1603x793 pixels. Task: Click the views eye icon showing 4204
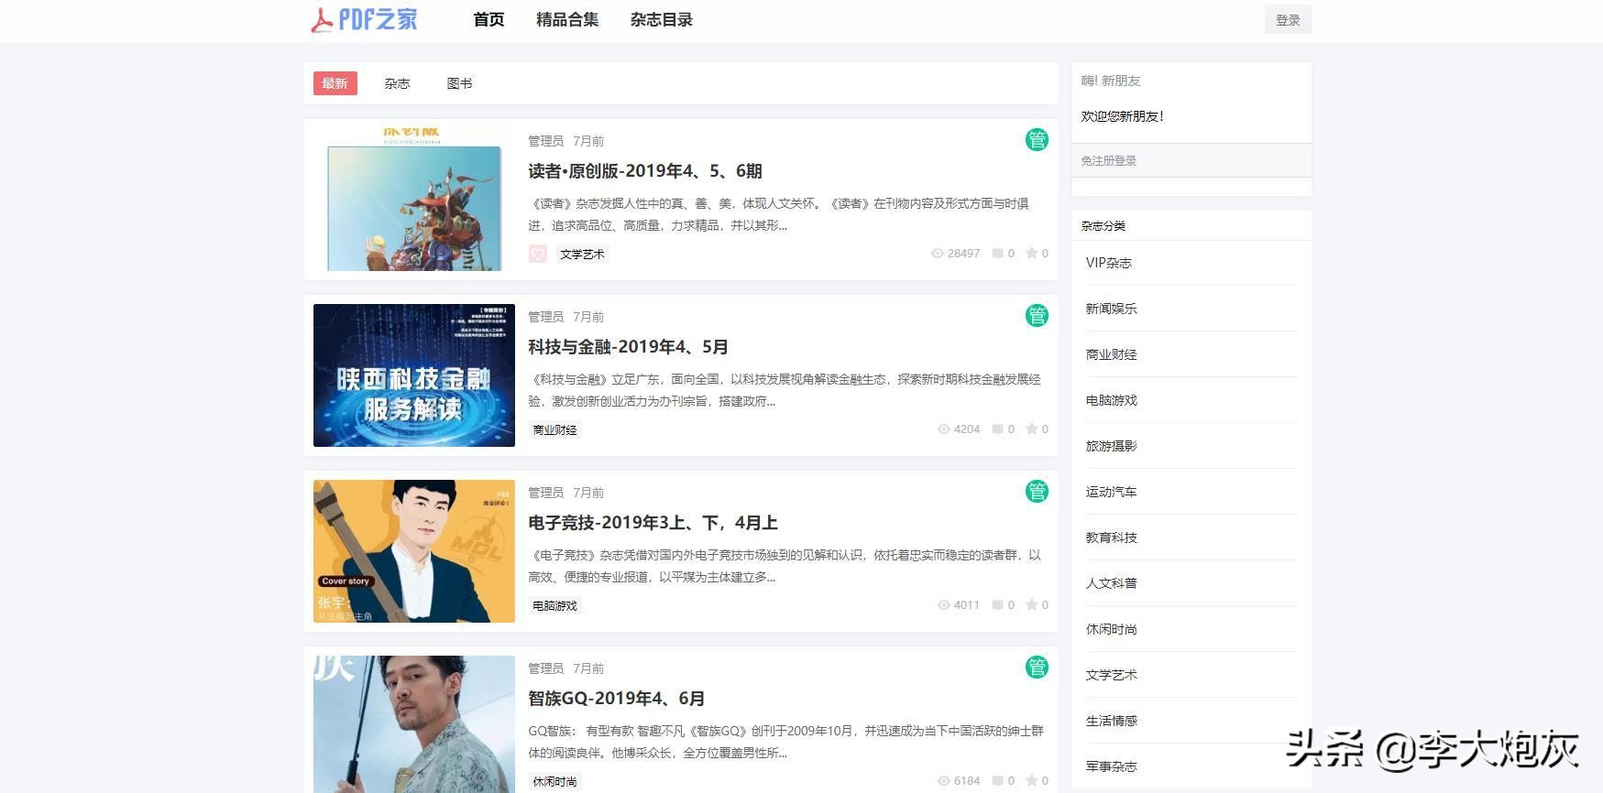coord(944,429)
